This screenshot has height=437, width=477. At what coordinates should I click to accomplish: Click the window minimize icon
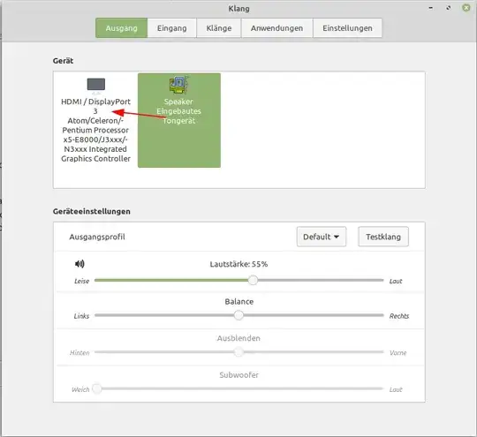pos(431,8)
